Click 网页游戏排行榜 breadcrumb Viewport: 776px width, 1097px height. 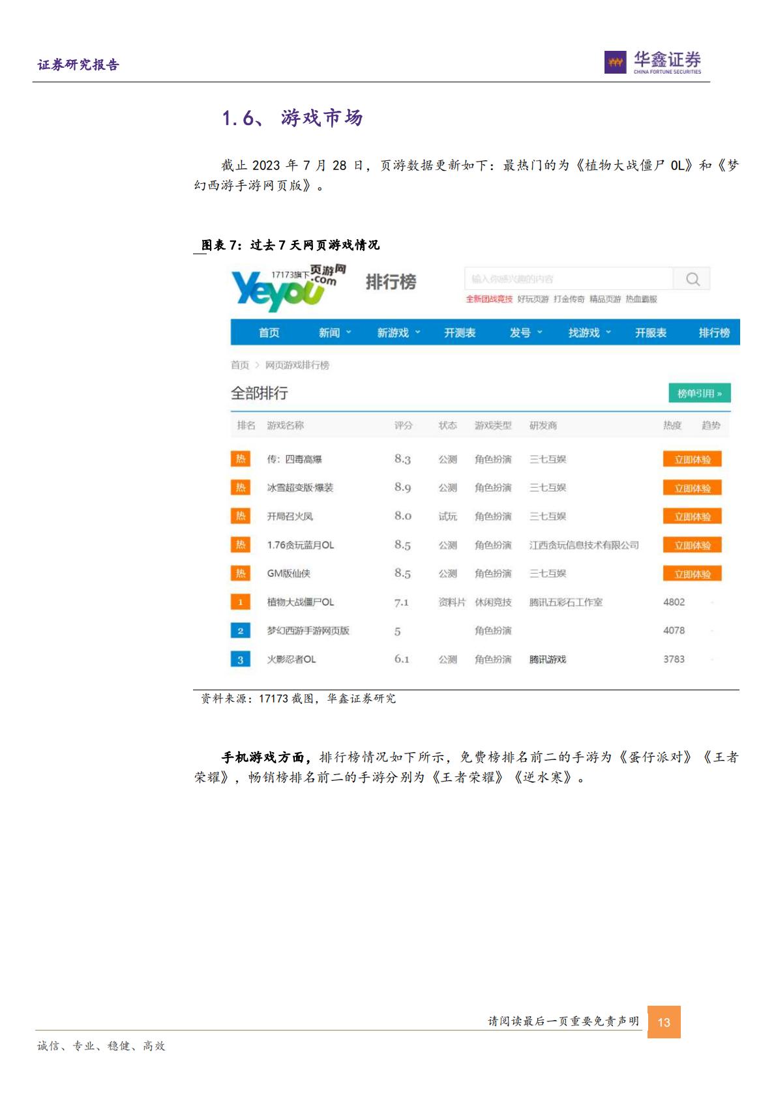(297, 365)
